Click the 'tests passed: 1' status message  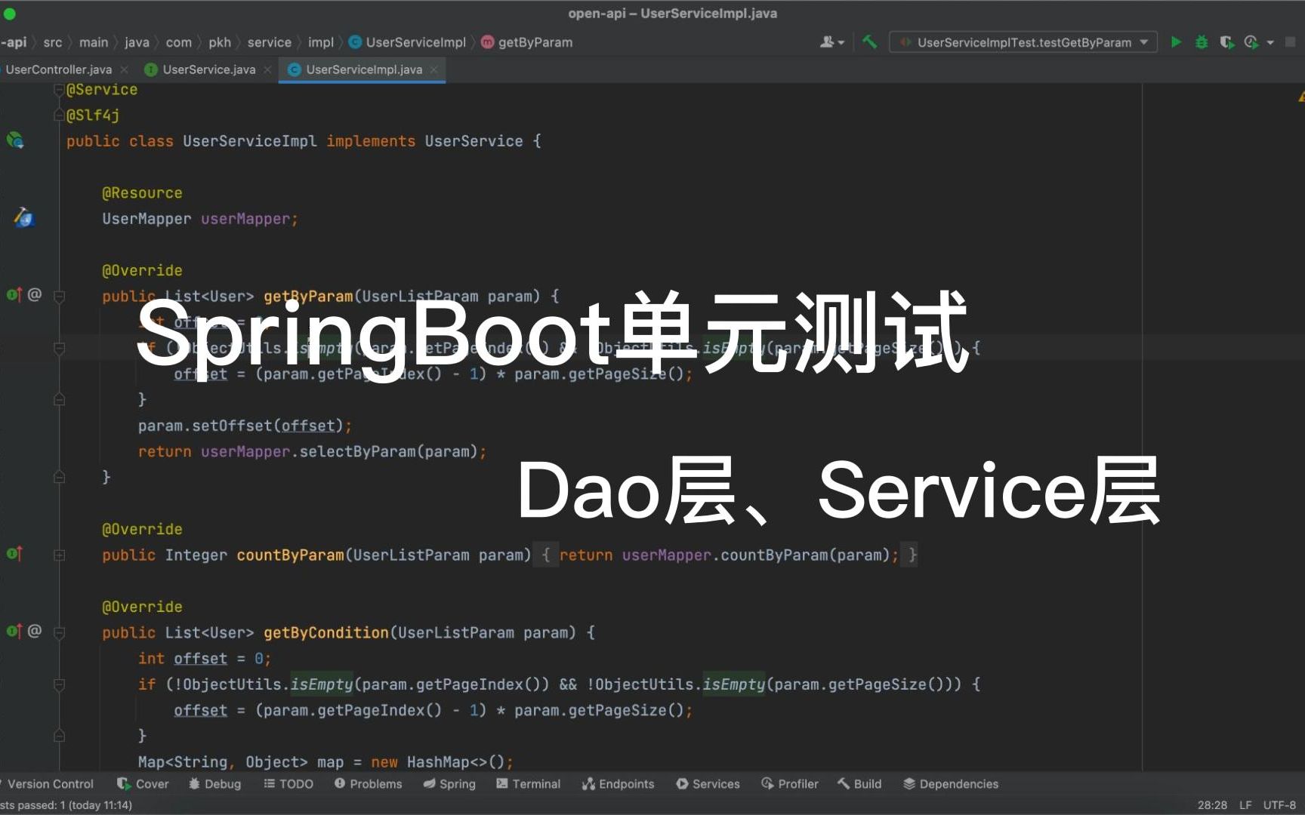66,805
